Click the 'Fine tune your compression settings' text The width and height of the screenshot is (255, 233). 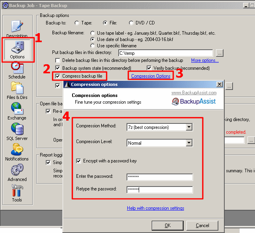click(108, 102)
